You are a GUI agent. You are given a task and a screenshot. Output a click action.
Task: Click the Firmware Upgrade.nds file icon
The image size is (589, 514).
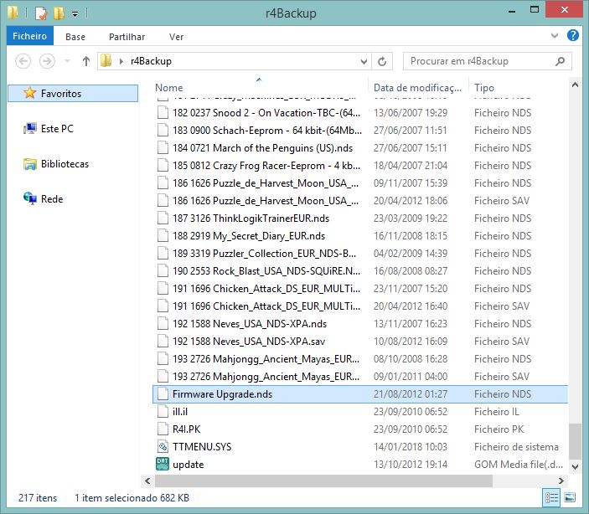click(x=163, y=393)
